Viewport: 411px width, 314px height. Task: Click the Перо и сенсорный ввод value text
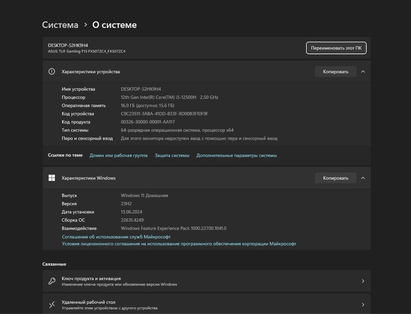coord(199,138)
